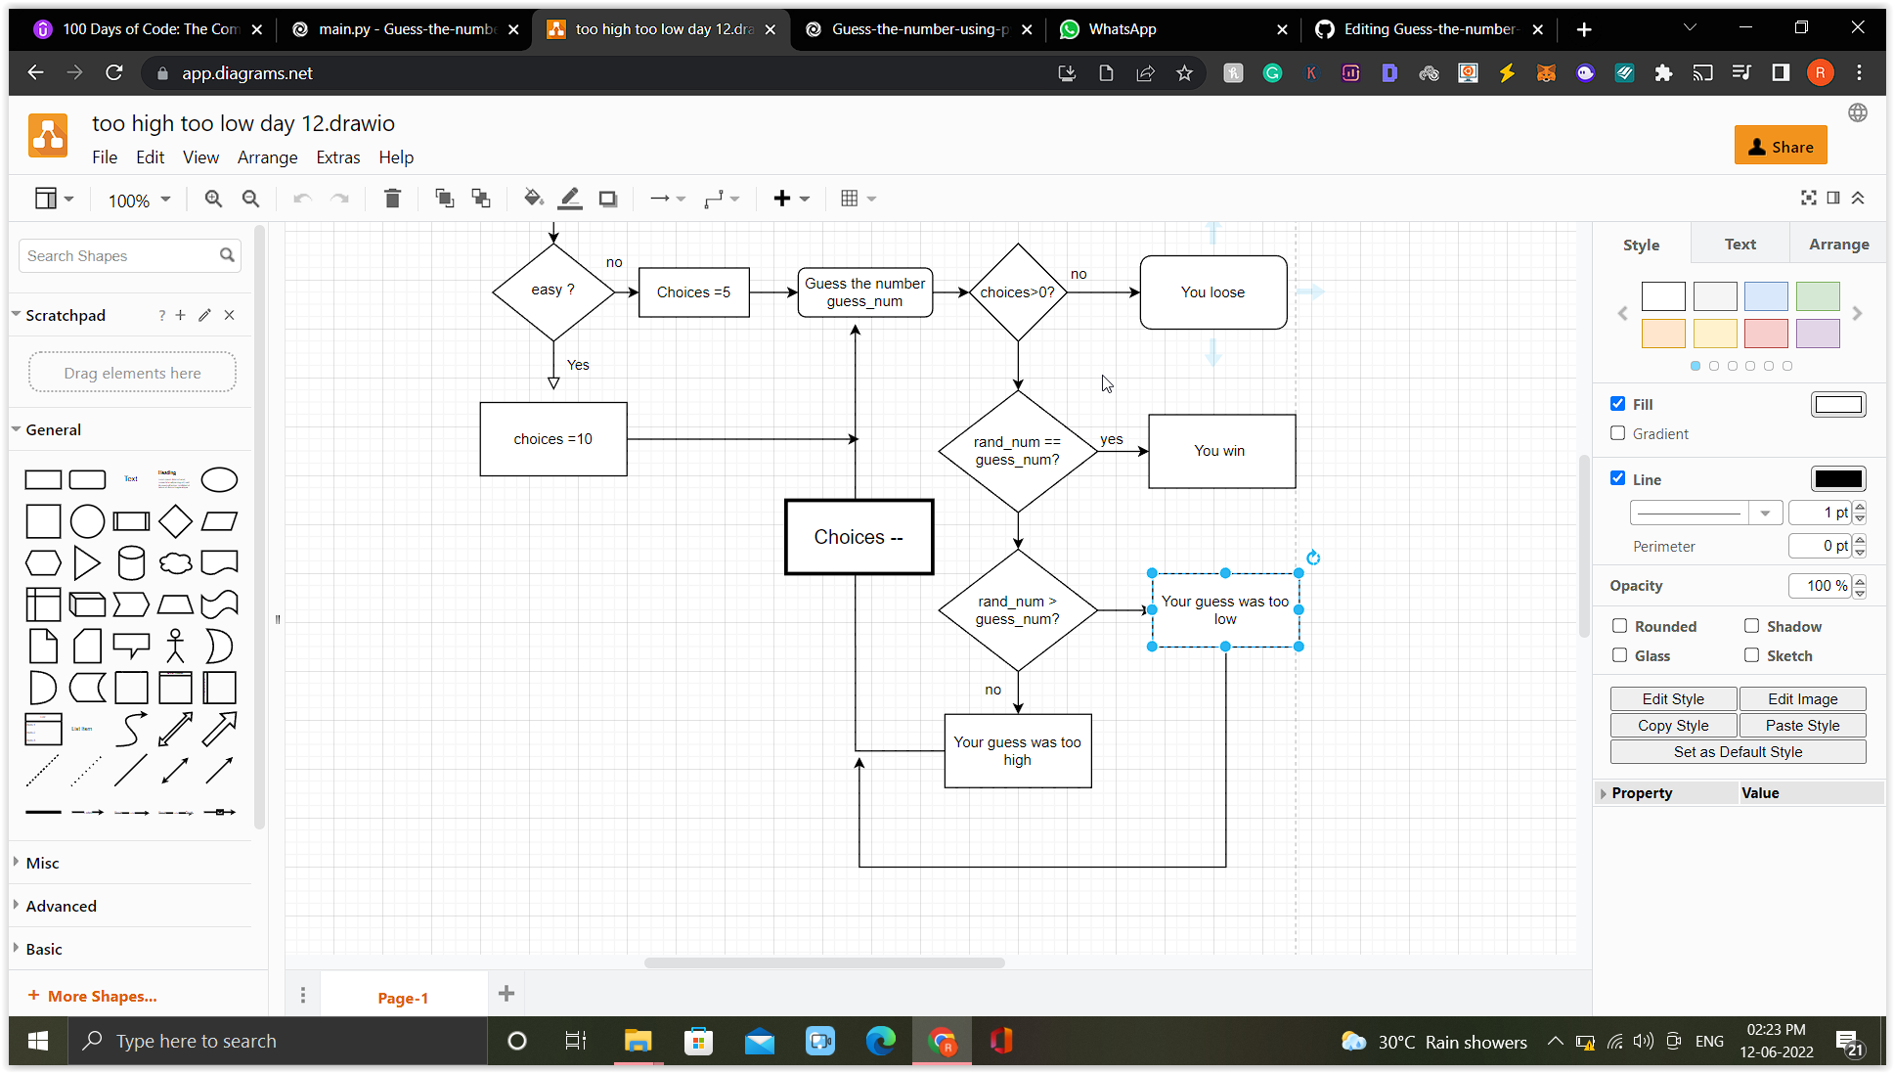Enable the Rounded checkbox
Screen dimensions: 1894x1073
point(1619,626)
